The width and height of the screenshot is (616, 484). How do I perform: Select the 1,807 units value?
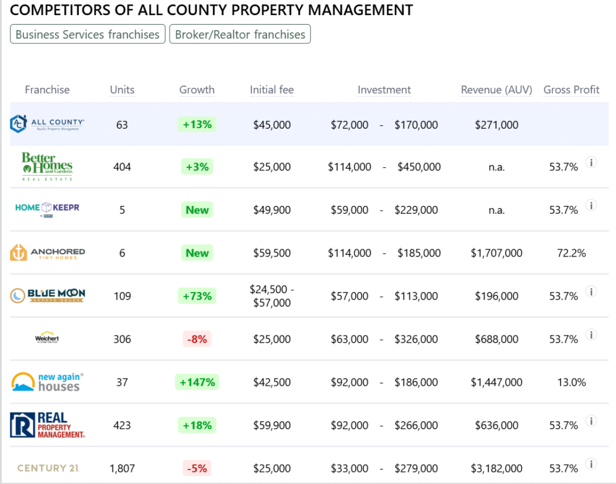click(122, 468)
